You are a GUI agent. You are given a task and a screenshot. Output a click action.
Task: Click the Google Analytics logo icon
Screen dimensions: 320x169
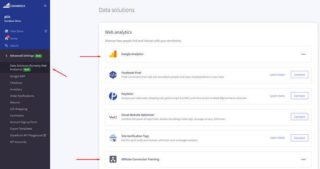113,54
